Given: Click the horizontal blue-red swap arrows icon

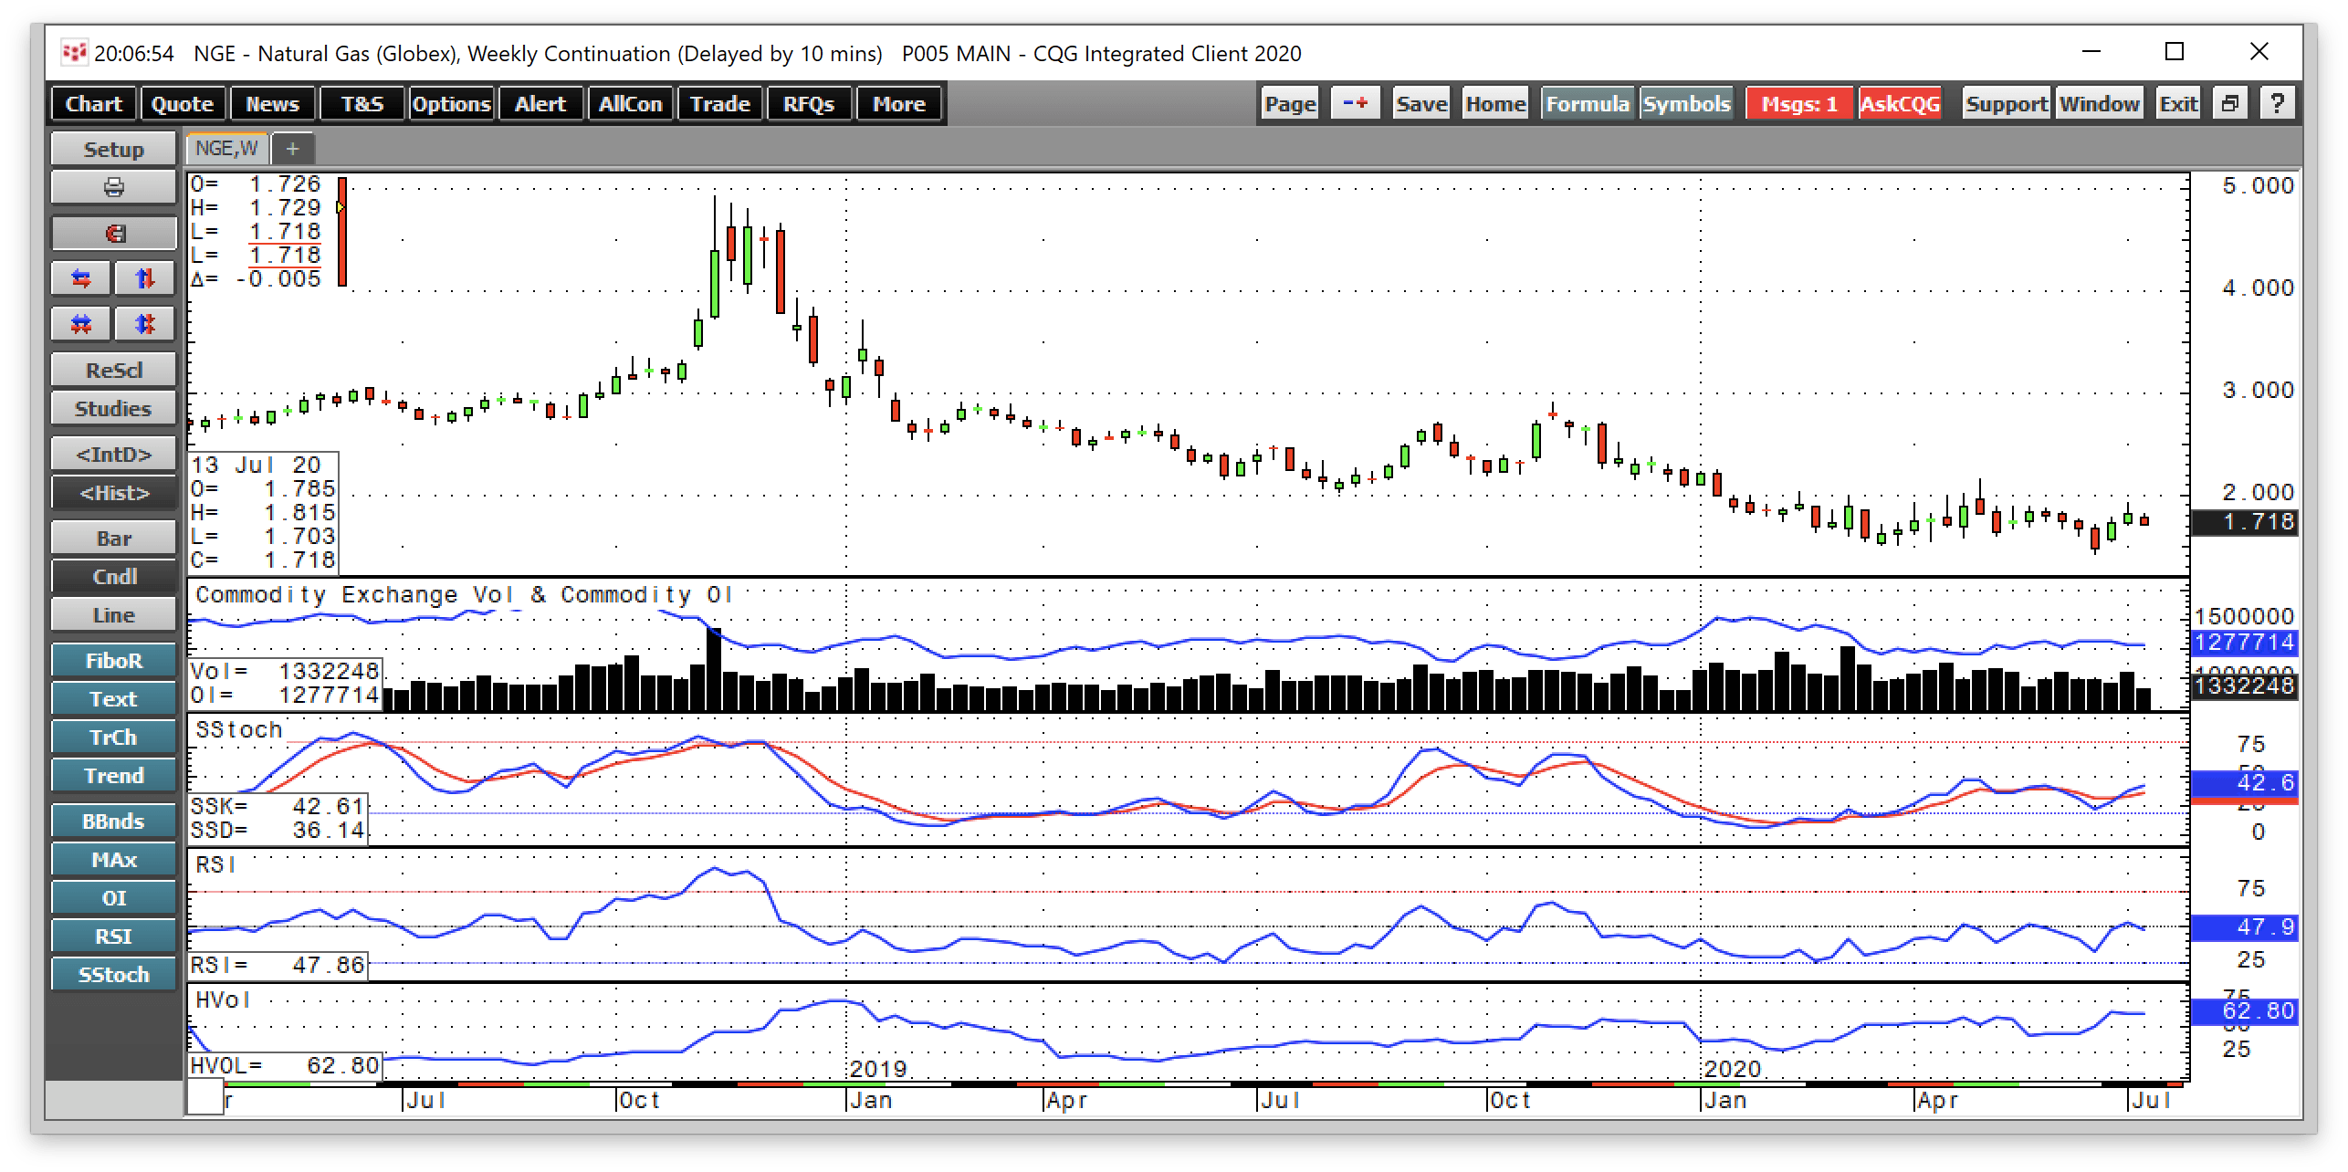Looking at the screenshot, I should pyautogui.click(x=81, y=278).
